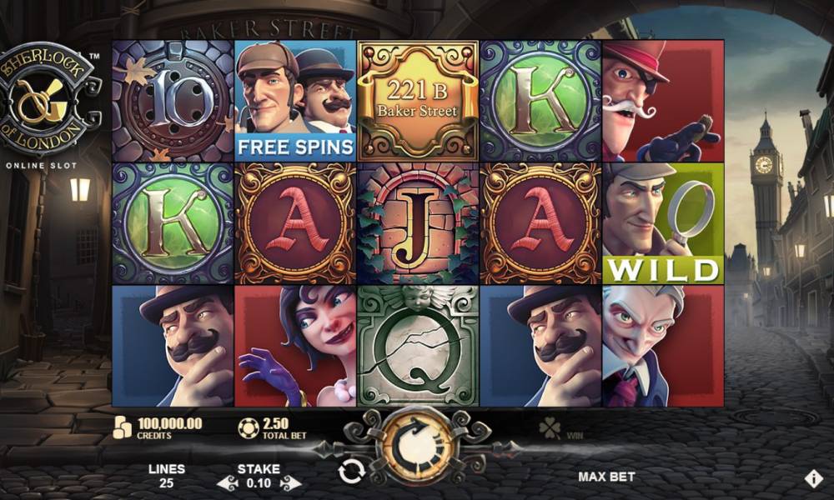834x500 pixels.
Task: Click the 221 B Baker Street symbol
Action: pyautogui.click(x=418, y=101)
